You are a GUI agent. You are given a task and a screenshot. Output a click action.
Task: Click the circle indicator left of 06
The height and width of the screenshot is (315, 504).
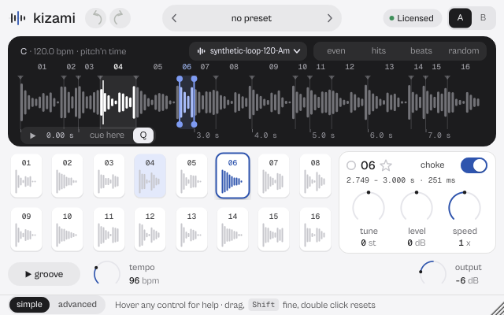[351, 165]
